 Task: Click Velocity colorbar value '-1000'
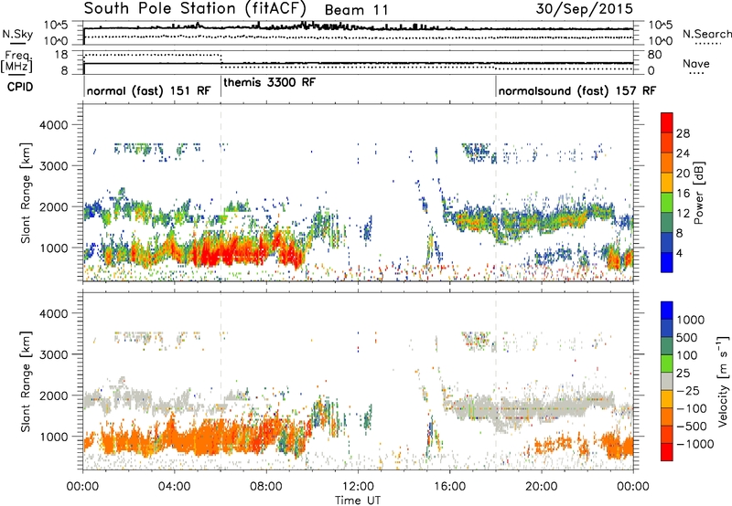694,444
